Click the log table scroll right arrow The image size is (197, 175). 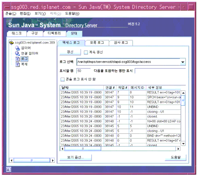(178, 149)
